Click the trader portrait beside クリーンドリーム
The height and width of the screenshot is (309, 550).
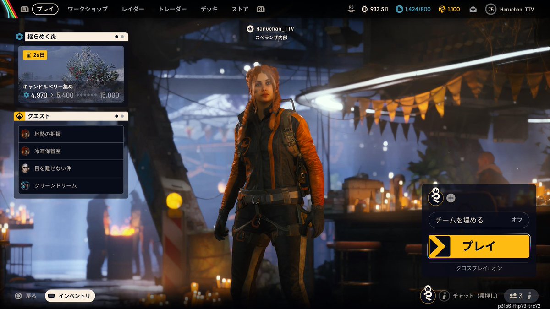click(26, 185)
